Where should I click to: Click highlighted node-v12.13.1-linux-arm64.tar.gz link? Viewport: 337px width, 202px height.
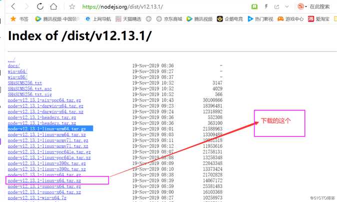coord(47,129)
